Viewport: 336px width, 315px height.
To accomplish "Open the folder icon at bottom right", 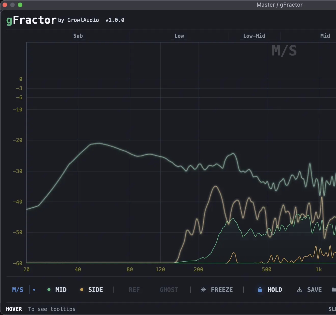I will 334,290.
